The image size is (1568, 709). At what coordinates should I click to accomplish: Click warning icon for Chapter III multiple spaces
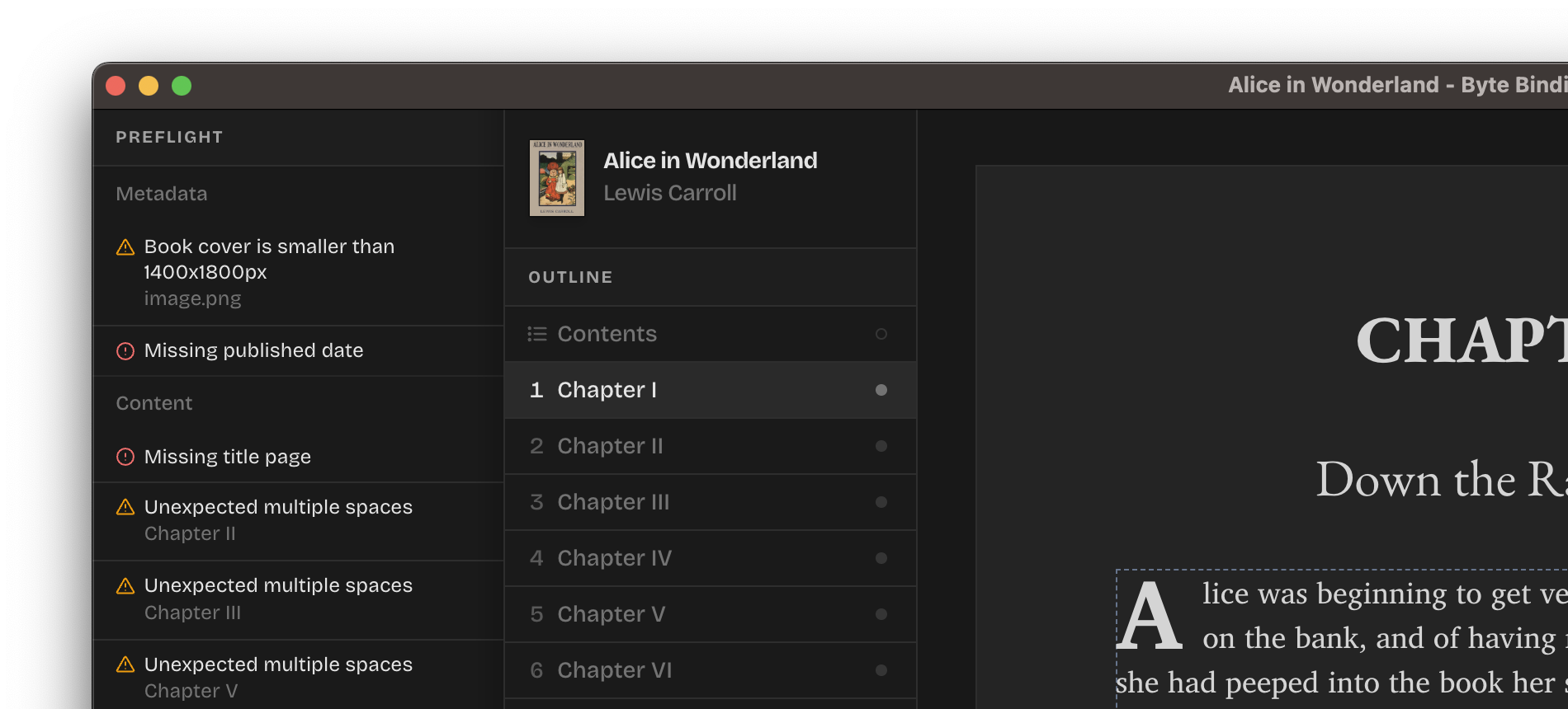[x=125, y=585]
